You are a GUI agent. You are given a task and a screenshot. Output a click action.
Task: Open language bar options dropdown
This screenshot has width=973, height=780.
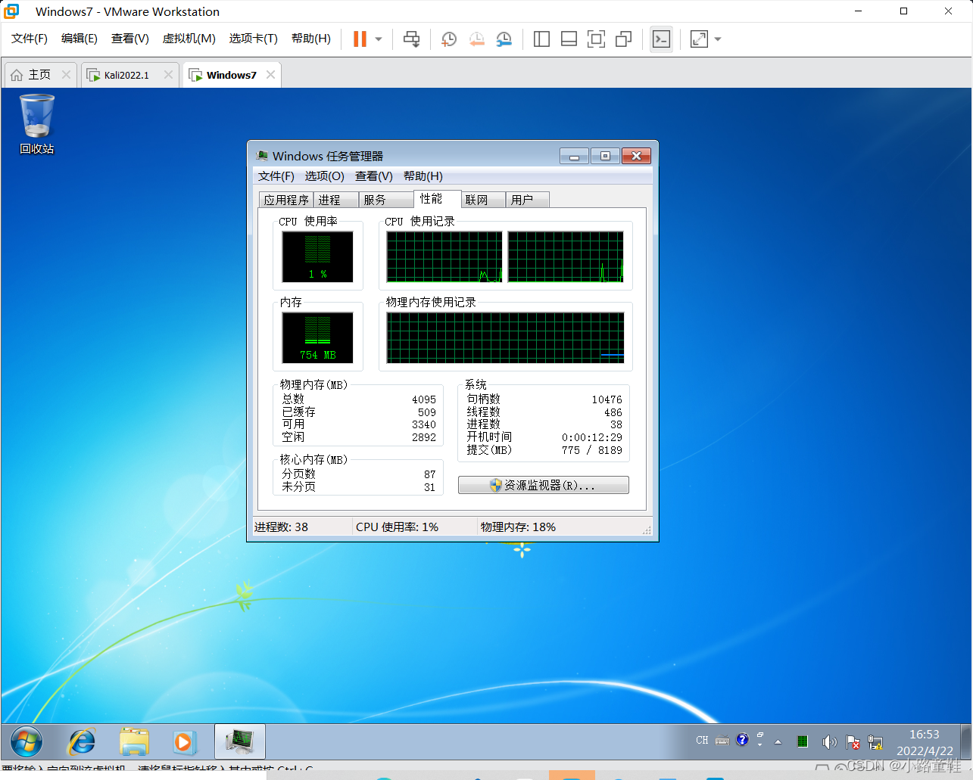click(x=759, y=746)
